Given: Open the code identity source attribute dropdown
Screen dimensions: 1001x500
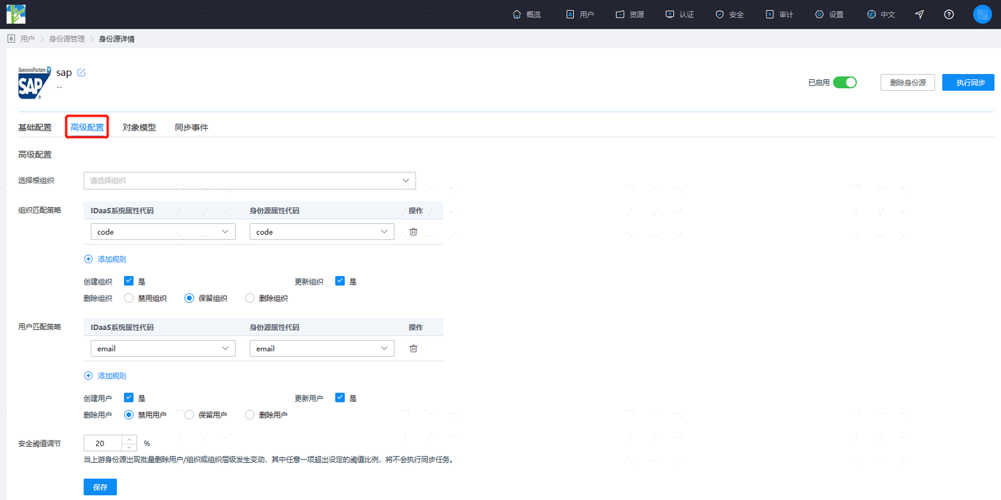Looking at the screenshot, I should click(322, 232).
